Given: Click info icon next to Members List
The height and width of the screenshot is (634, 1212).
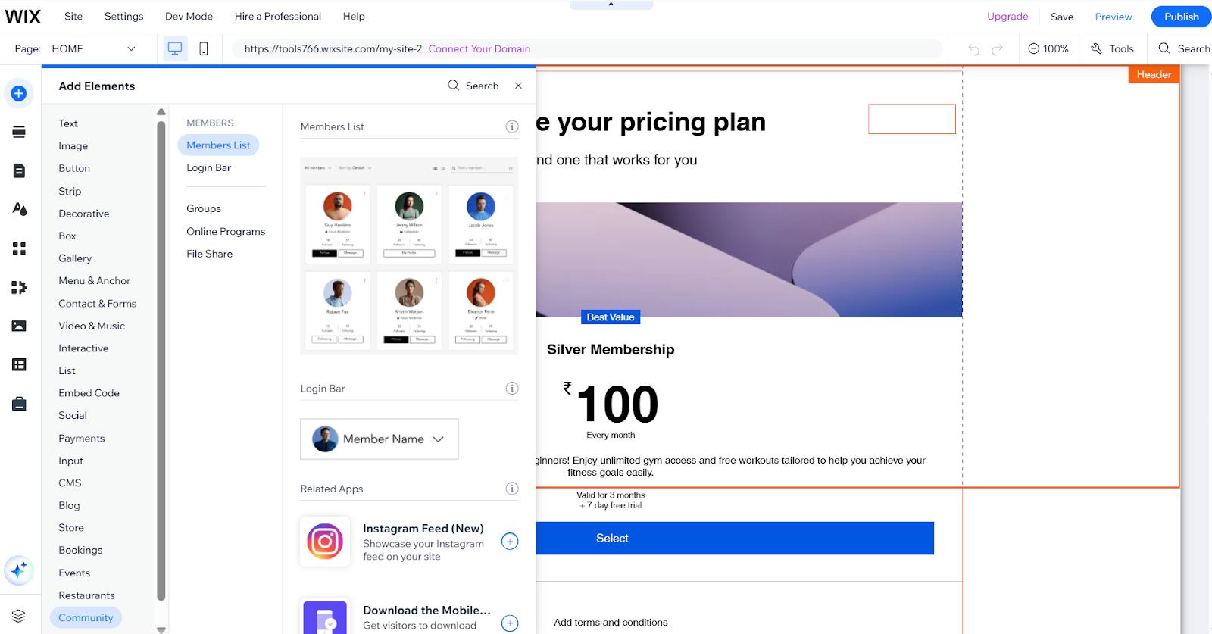Looking at the screenshot, I should (512, 126).
